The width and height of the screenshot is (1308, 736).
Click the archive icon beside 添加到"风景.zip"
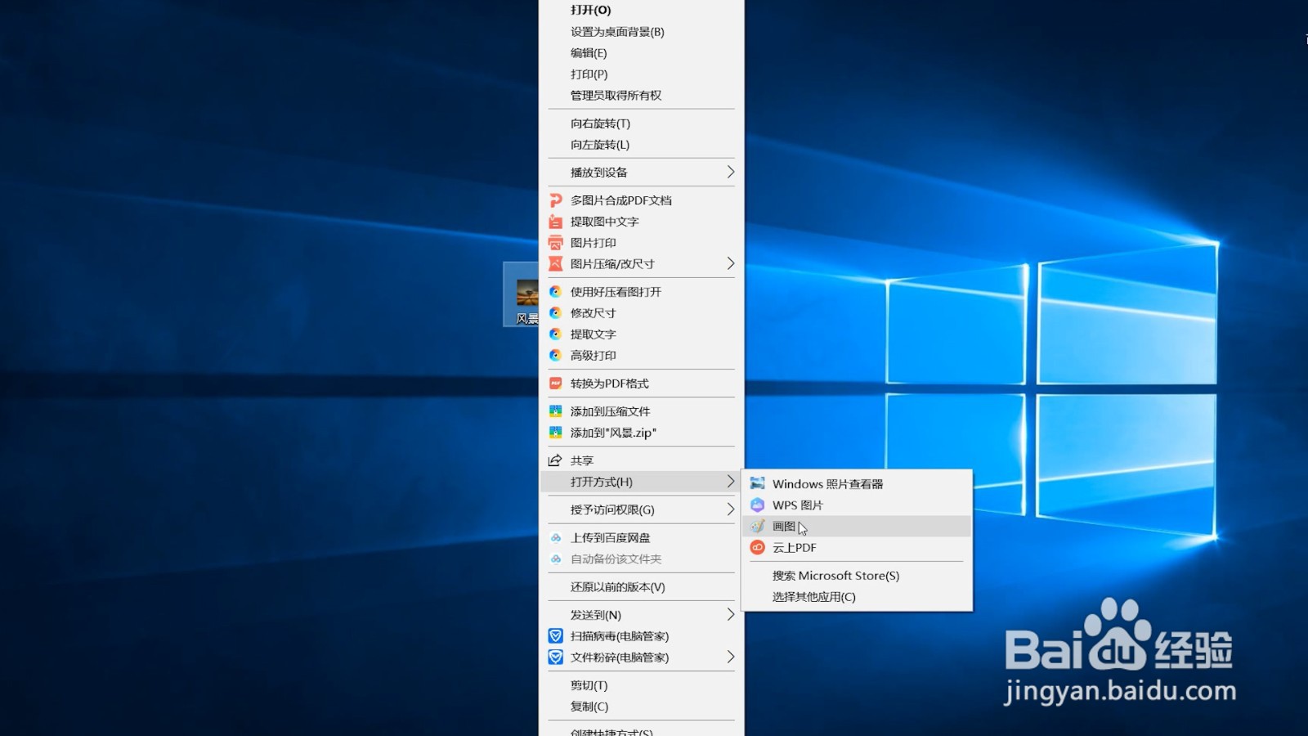point(555,433)
